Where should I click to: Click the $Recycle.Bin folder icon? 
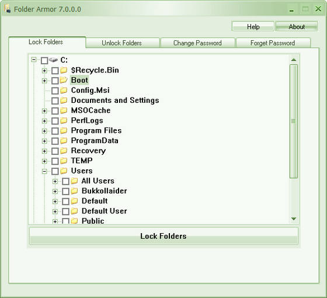tap(64, 70)
